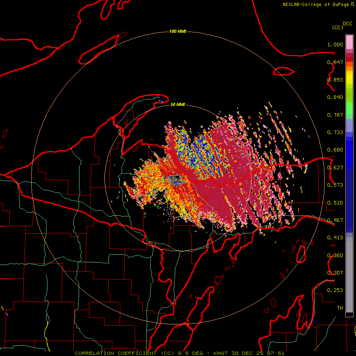Screen dimensions: 356x356
Task: Click the 0.840 scale value
Action: pyautogui.click(x=335, y=97)
